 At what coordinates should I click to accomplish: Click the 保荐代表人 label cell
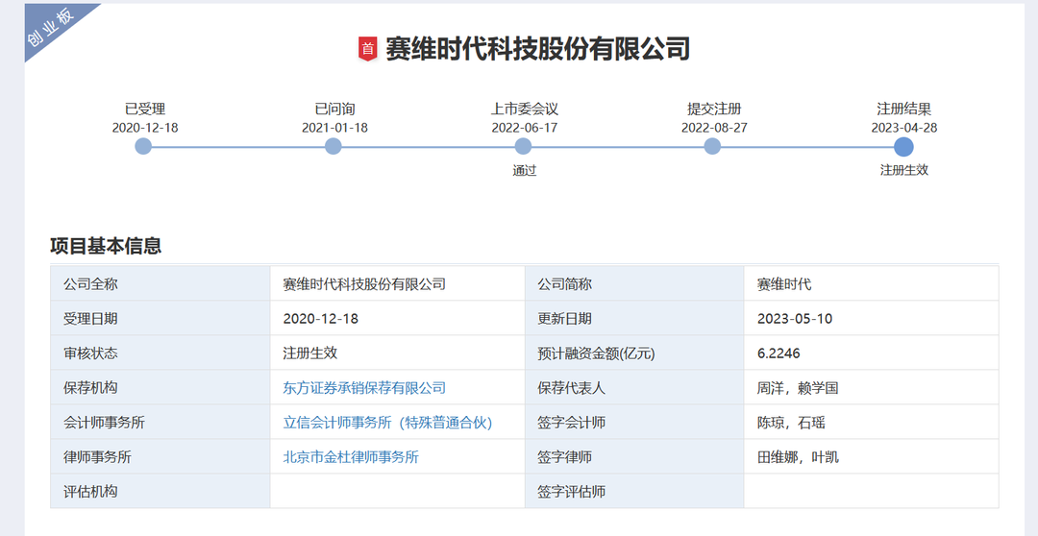tap(634, 388)
